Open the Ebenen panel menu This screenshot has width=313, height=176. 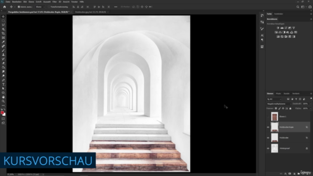click(311, 93)
